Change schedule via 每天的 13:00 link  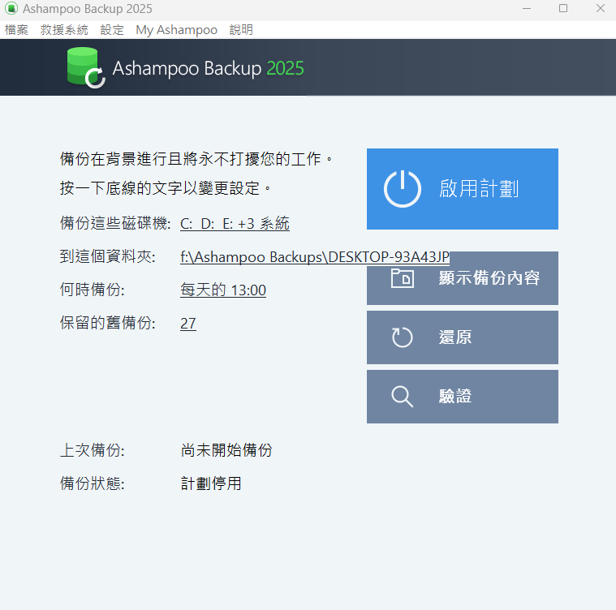pyautogui.click(x=223, y=290)
